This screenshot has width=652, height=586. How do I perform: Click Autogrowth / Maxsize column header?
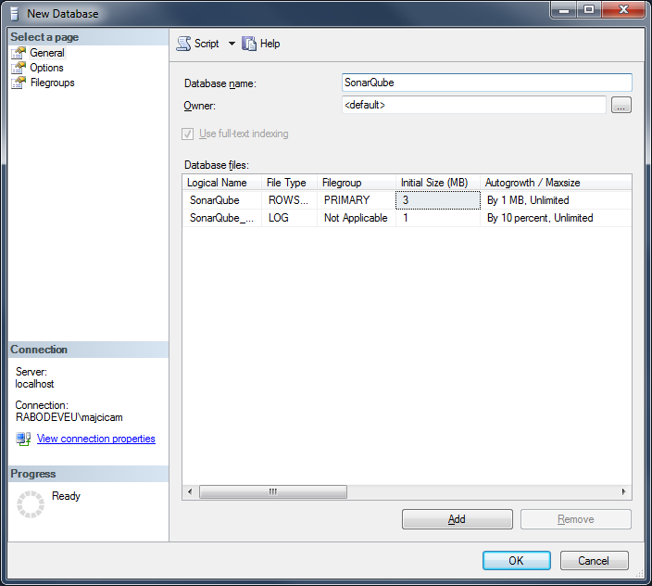tap(556, 183)
